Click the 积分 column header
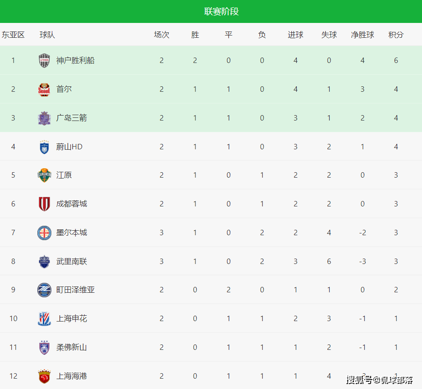The image size is (422, 389). (396, 35)
